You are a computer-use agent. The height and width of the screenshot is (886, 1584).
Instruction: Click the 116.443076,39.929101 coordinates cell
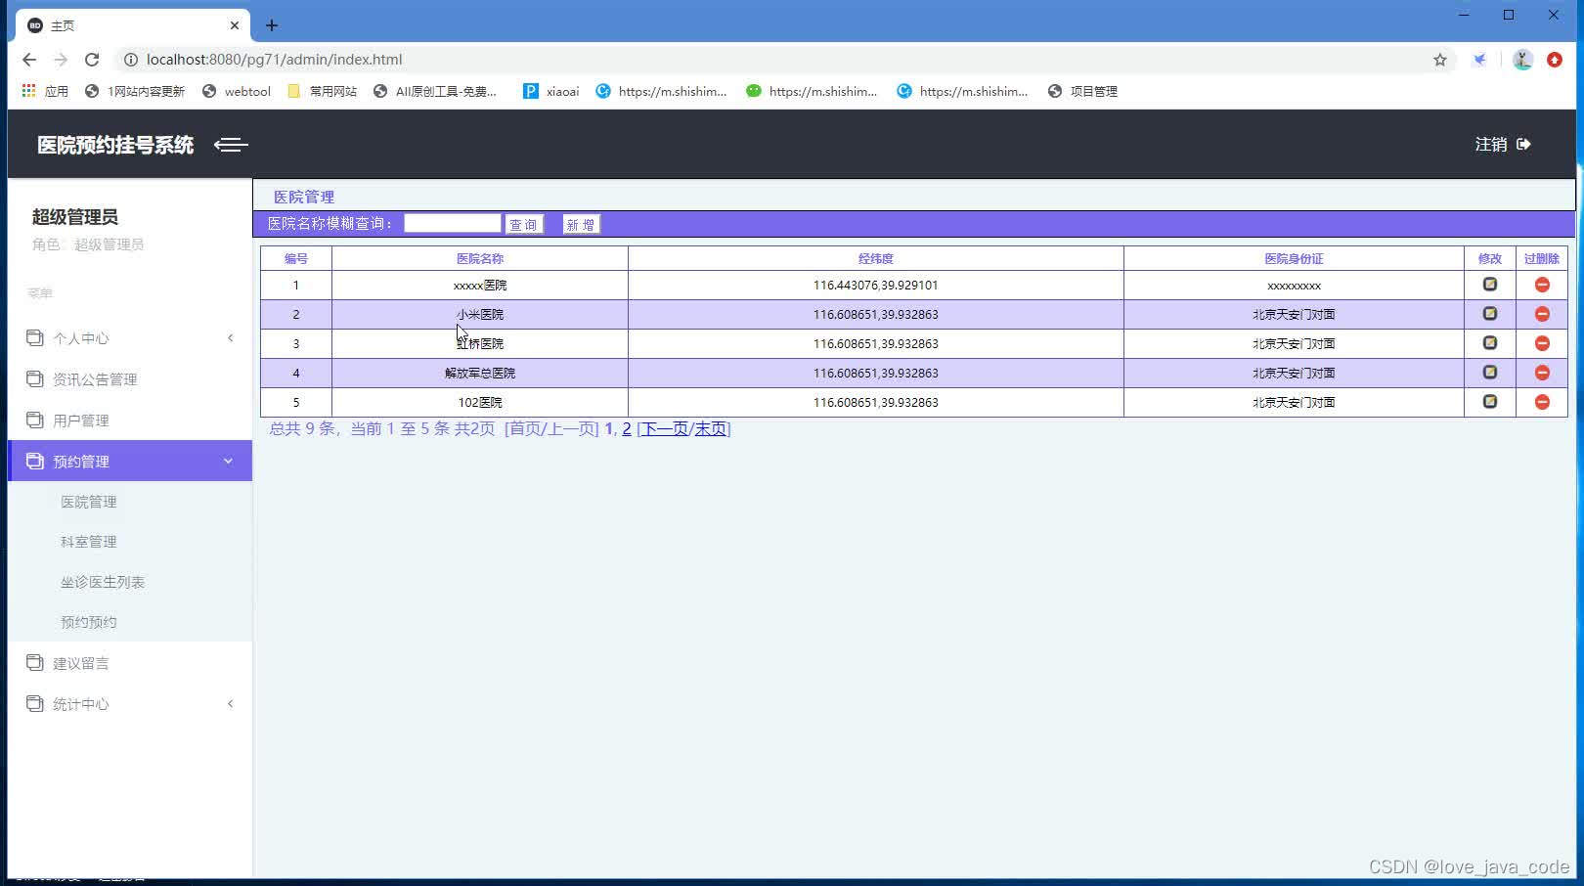pos(875,286)
